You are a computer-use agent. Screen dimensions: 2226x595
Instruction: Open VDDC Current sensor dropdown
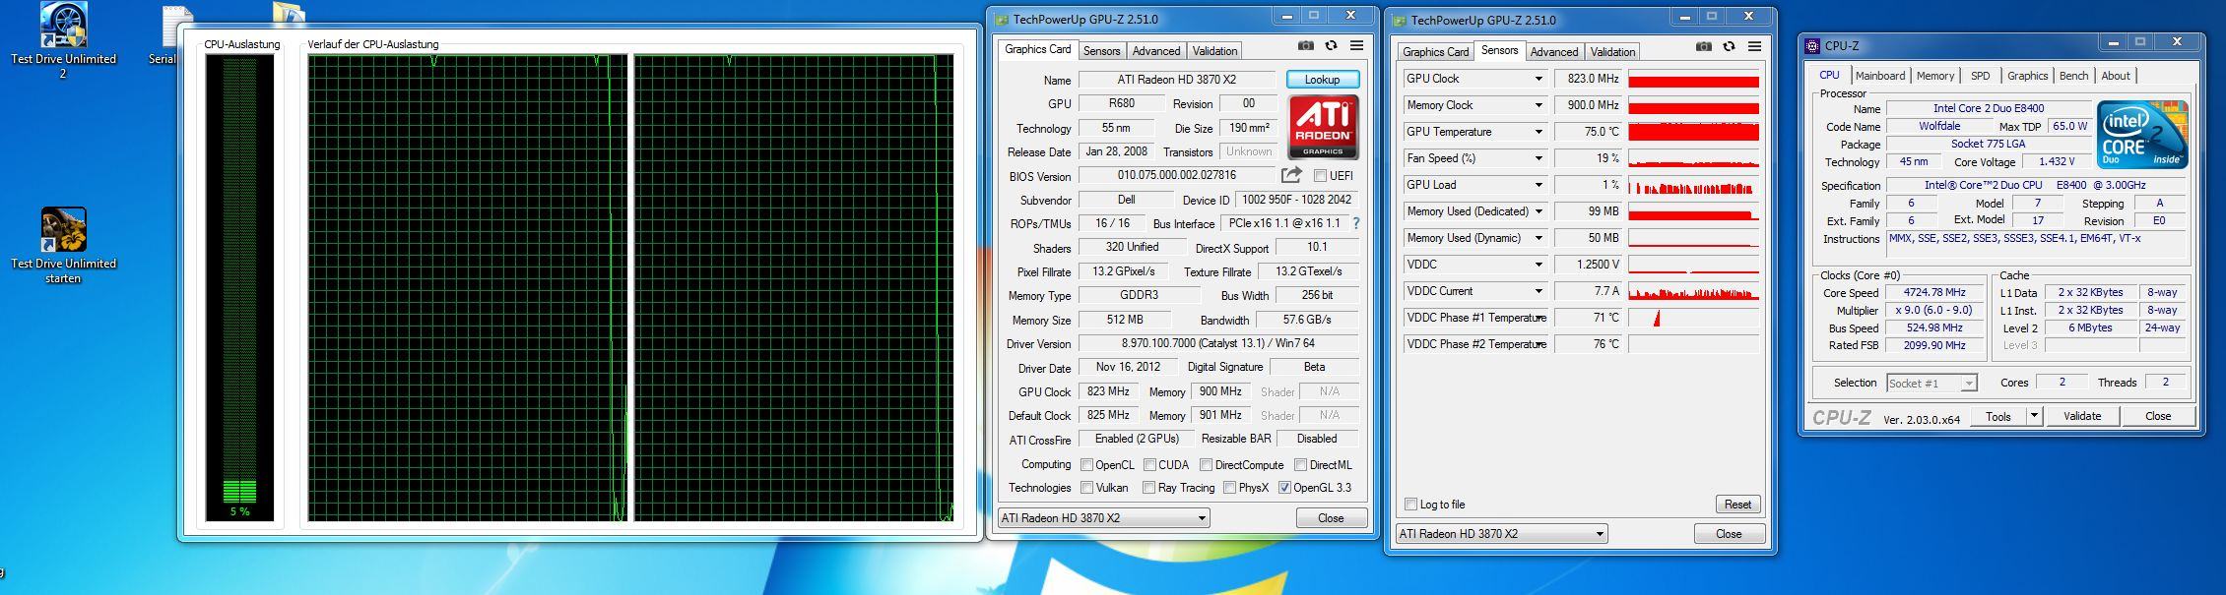(1539, 291)
